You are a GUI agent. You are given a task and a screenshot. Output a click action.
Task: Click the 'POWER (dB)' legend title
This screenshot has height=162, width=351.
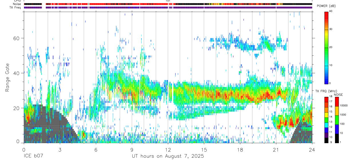click(326, 6)
